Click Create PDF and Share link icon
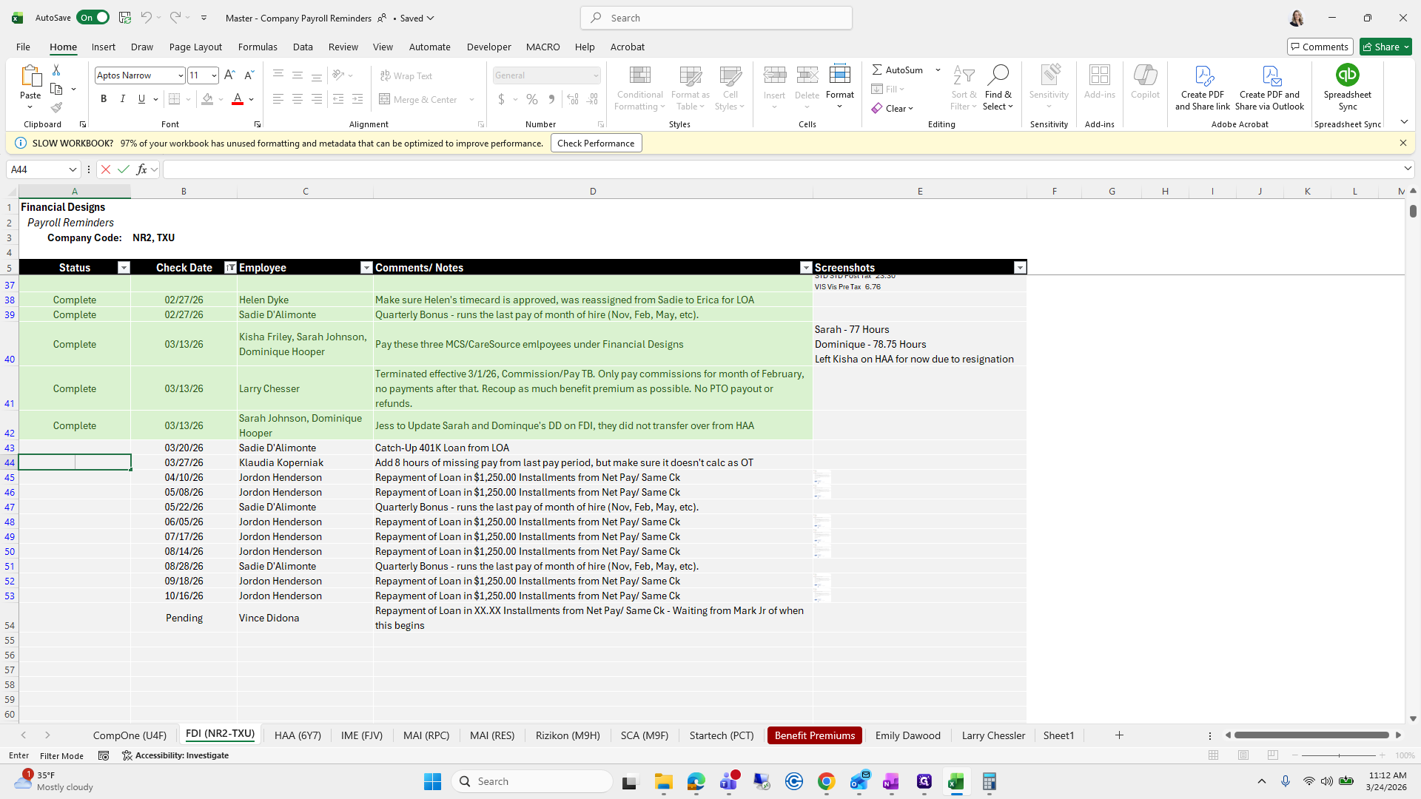This screenshot has height=799, width=1421. (1203, 75)
